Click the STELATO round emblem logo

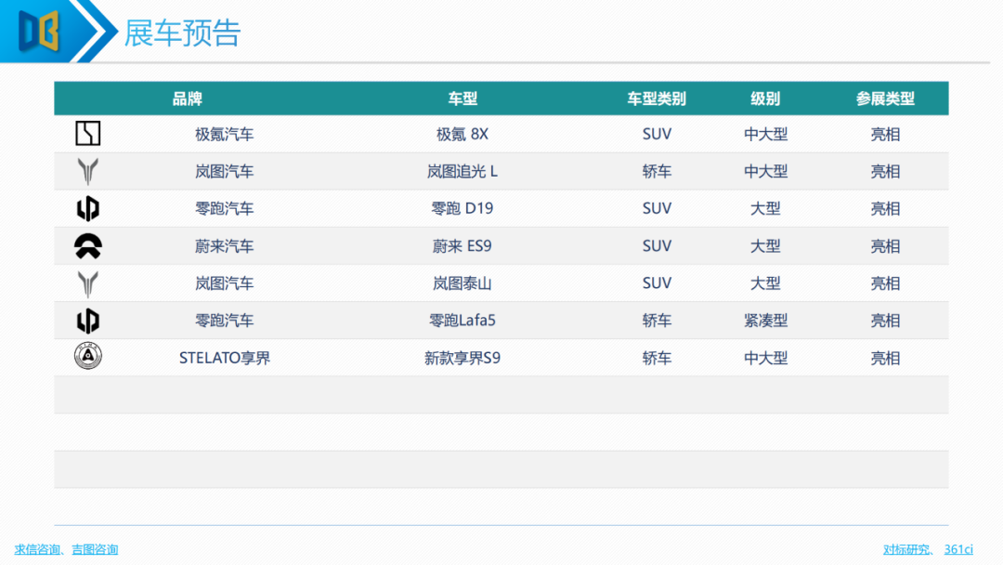[x=87, y=356]
